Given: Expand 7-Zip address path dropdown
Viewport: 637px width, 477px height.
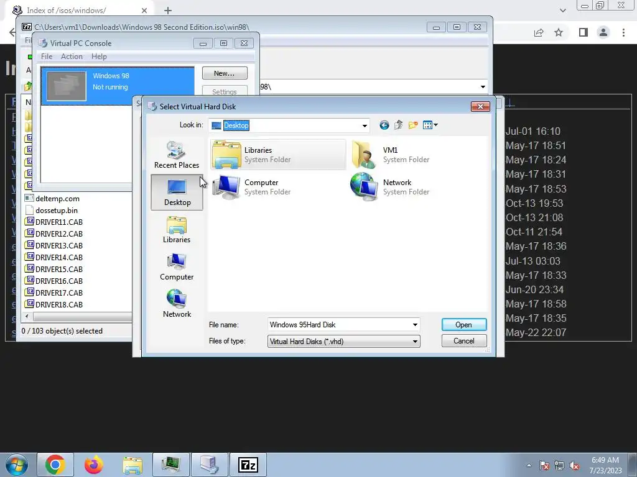Looking at the screenshot, I should (x=483, y=86).
